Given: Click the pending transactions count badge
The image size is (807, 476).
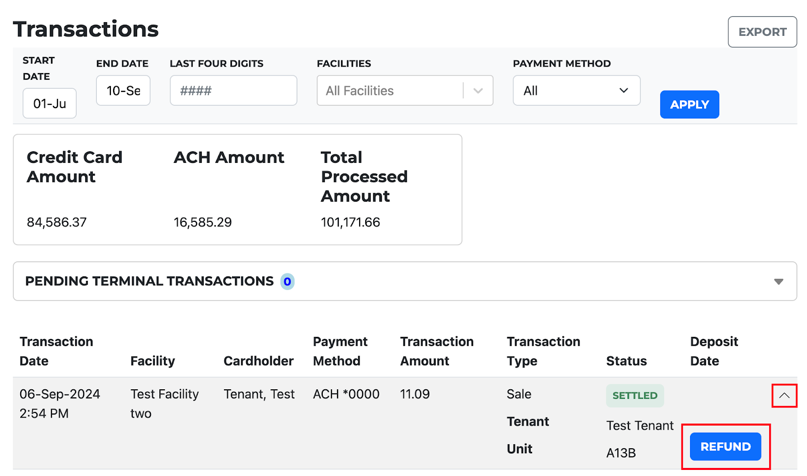Looking at the screenshot, I should [x=287, y=281].
